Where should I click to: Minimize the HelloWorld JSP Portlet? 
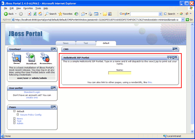(173, 57)
